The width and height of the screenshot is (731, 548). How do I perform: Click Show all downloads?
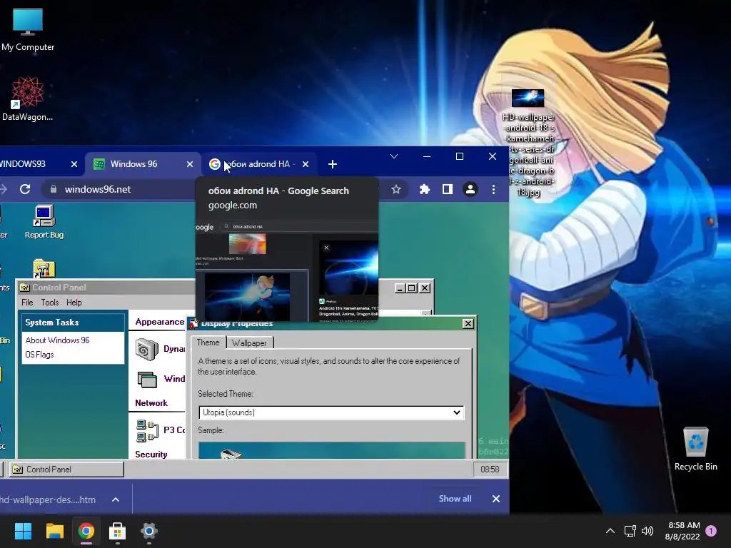coord(455,499)
